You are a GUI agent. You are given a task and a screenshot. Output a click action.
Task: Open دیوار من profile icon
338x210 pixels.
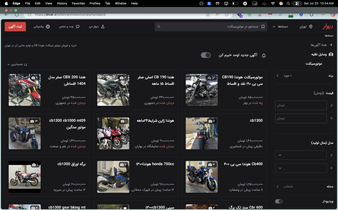tap(103, 27)
